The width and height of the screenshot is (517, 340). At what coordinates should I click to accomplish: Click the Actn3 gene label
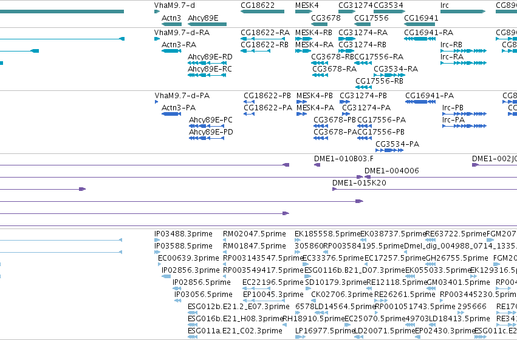point(171,18)
